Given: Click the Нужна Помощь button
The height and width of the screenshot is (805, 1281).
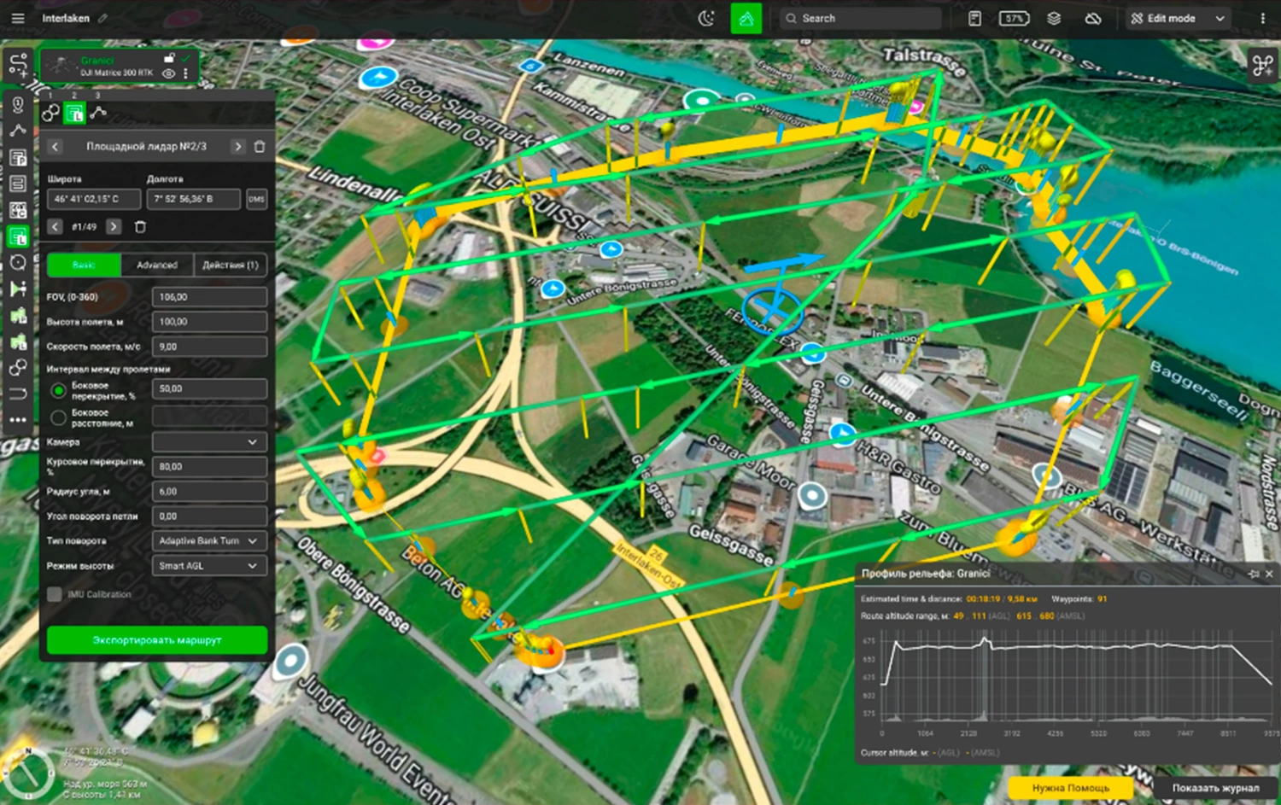Looking at the screenshot, I should pyautogui.click(x=1071, y=788).
